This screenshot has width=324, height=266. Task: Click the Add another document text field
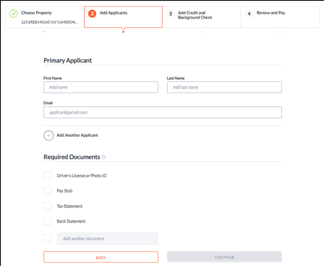click(x=107, y=239)
